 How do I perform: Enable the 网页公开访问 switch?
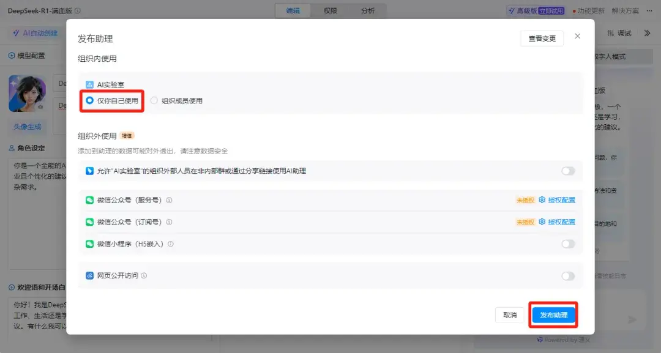[x=568, y=276]
